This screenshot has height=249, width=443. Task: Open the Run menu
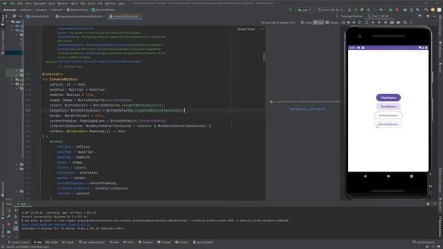tap(83, 3)
